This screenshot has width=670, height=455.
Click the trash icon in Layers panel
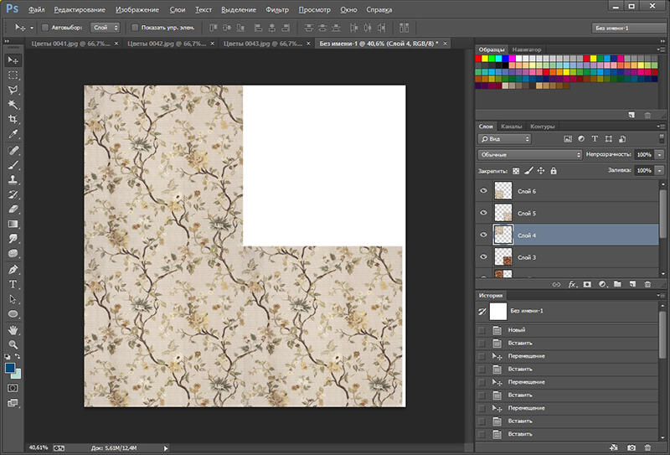(647, 284)
